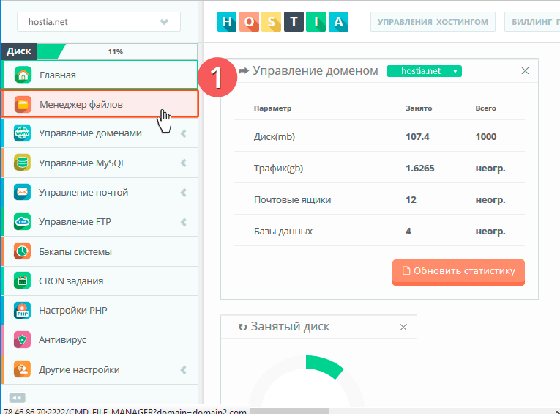Expand the Управление доменами submenu arrow
The height and width of the screenshot is (414, 560).
click(x=184, y=133)
